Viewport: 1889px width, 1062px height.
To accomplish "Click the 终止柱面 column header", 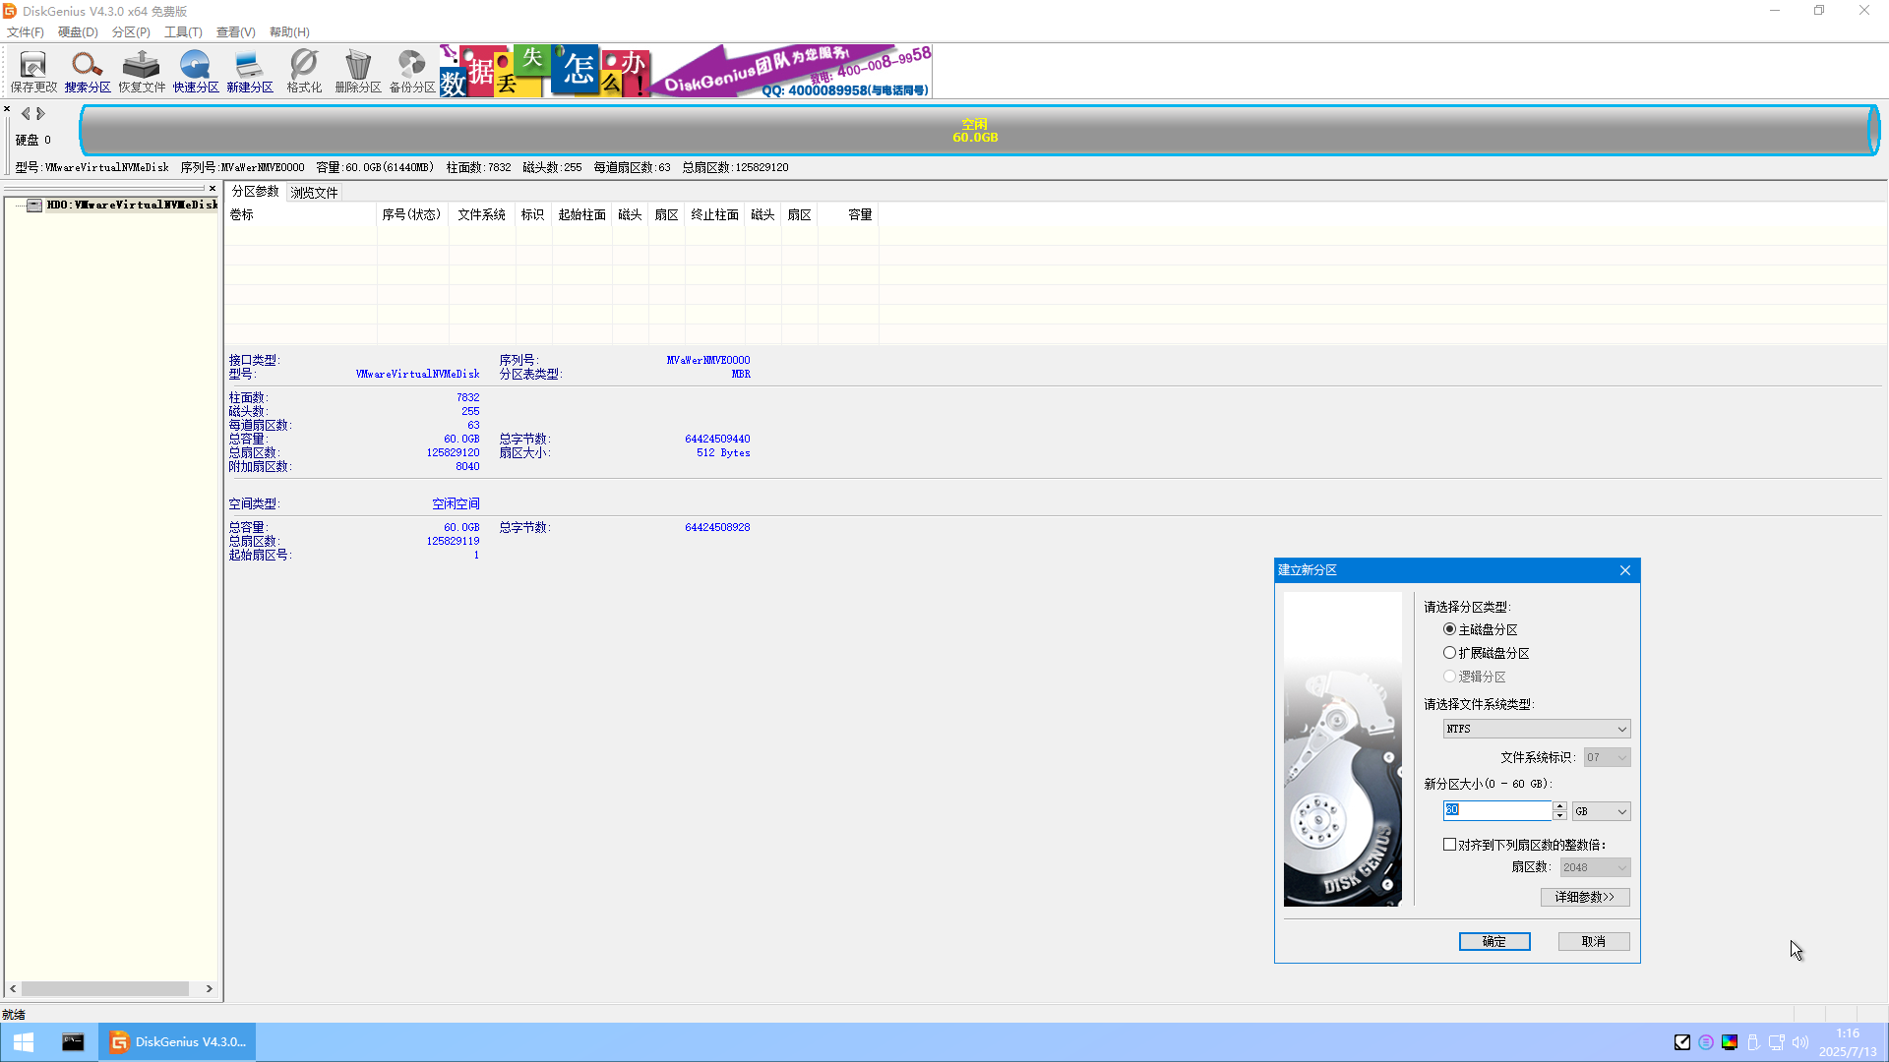I will click(714, 214).
